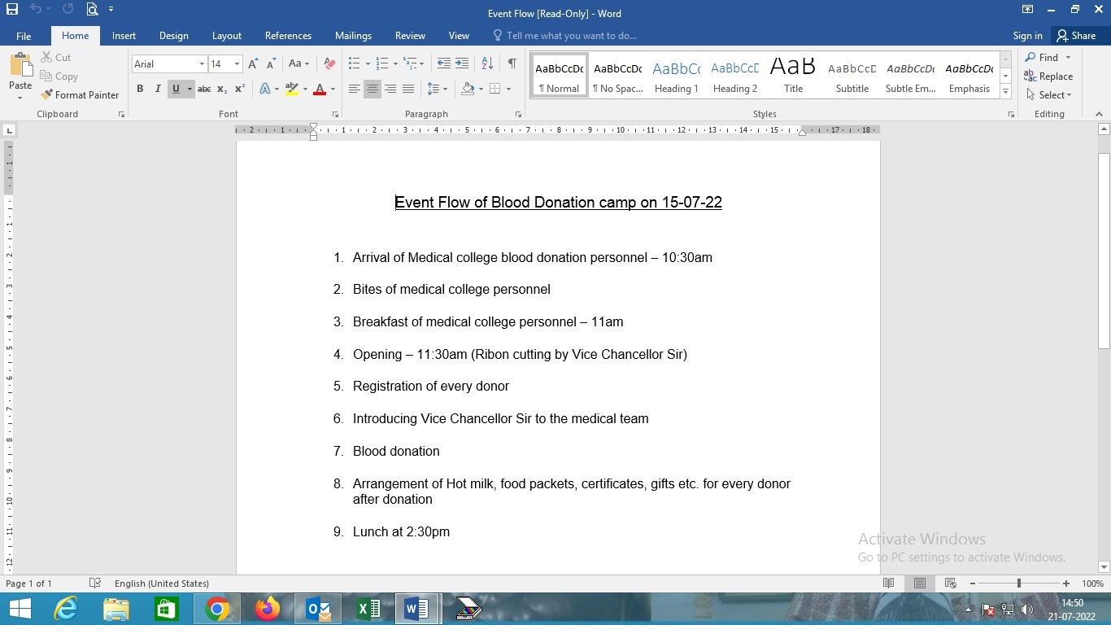Screen dimensions: 1111x625
Task: Open Excel from the Windows taskbar
Action: pyautogui.click(x=368, y=609)
